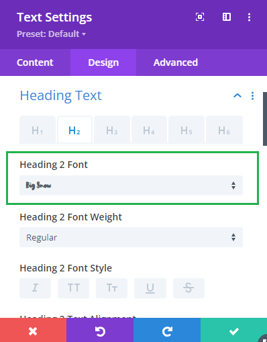Select the H1 heading level

click(x=38, y=130)
